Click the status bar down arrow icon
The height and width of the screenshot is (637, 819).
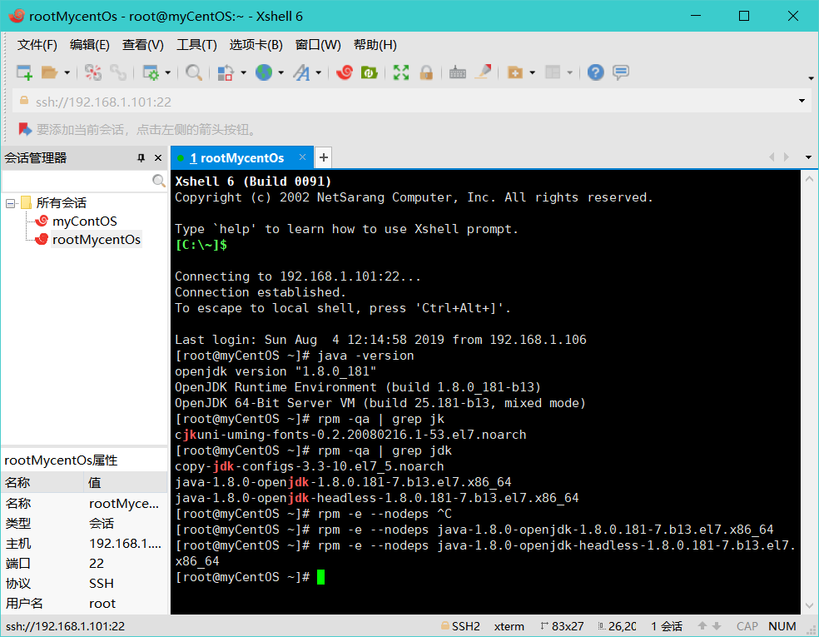717,625
